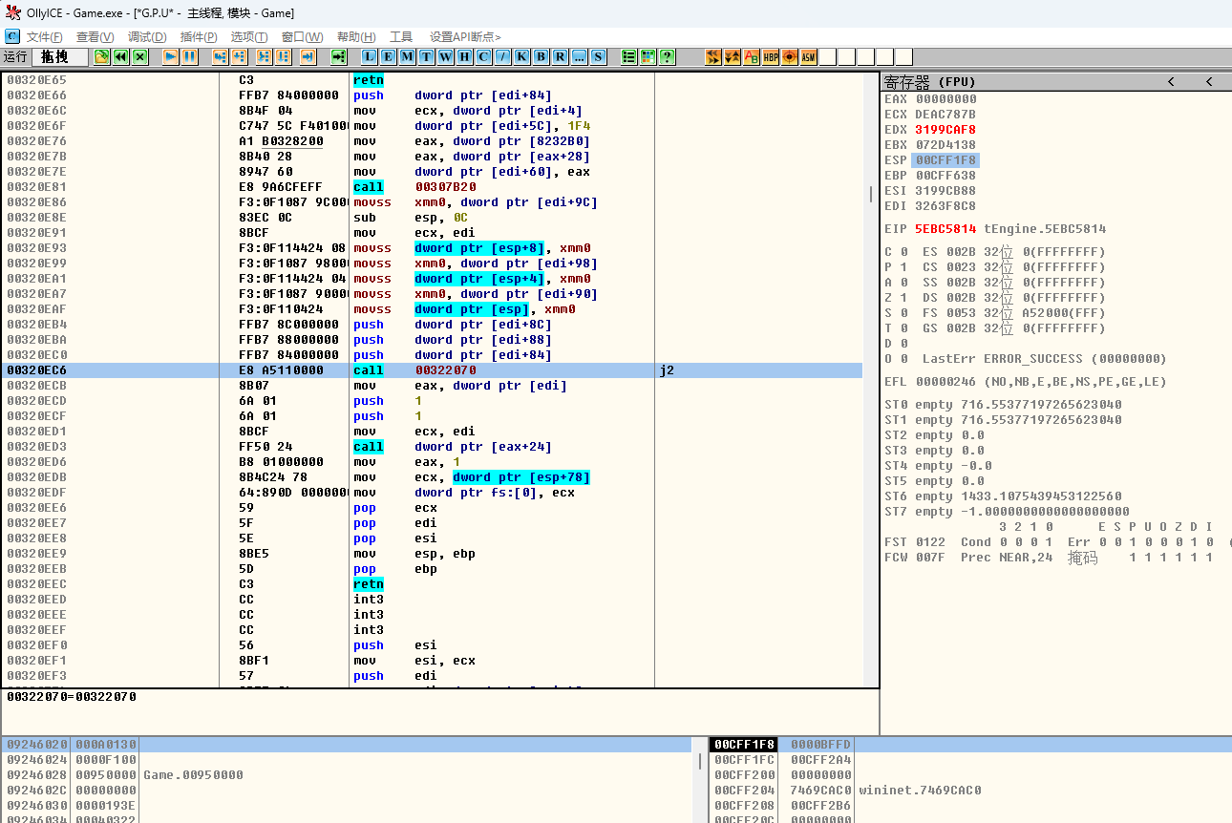The image size is (1232, 823).
Task: Click the ASM plugin toolbar icon
Action: (x=808, y=56)
